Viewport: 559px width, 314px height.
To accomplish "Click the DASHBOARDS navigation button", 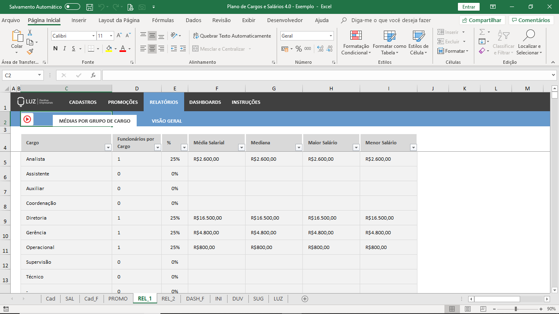I will click(205, 102).
